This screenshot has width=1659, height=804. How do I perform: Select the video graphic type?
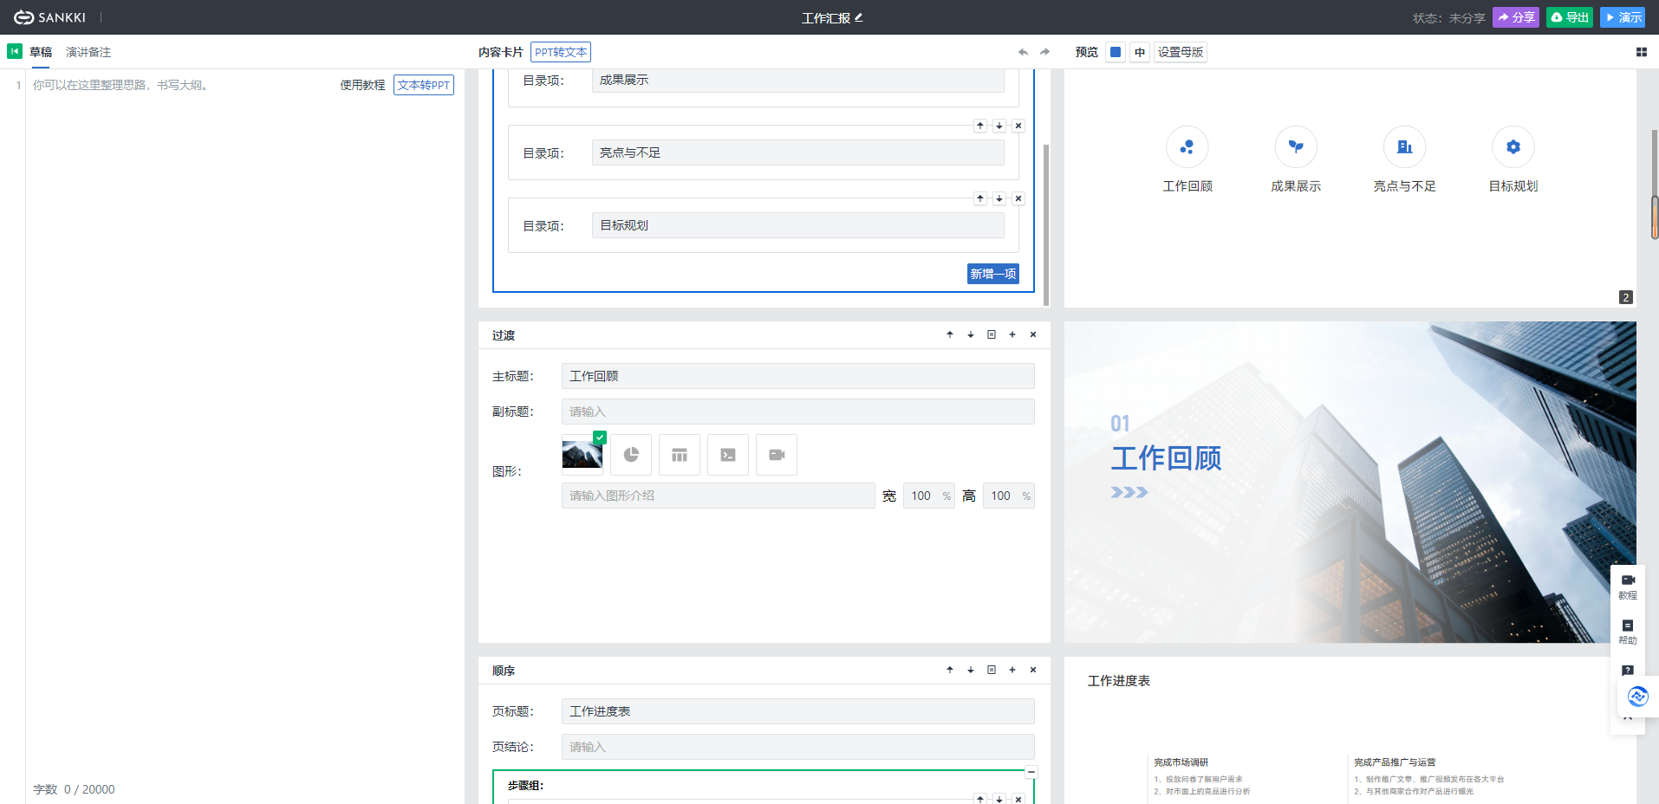click(776, 454)
